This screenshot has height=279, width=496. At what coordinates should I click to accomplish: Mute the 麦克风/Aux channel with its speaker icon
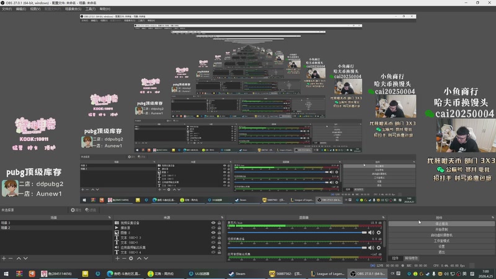click(371, 232)
